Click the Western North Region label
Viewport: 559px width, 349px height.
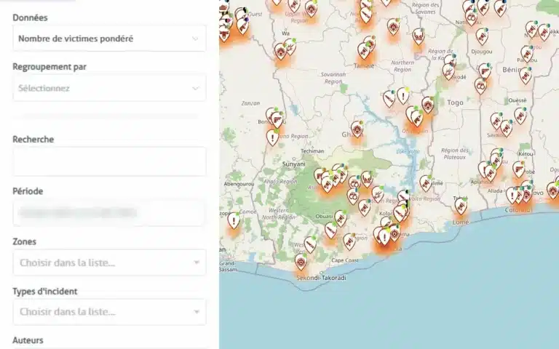click(x=278, y=214)
